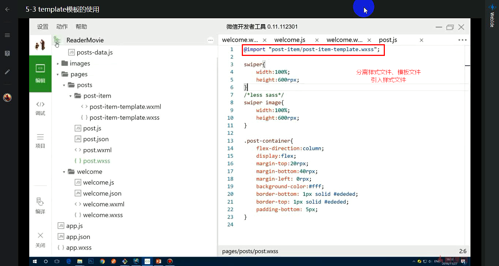This screenshot has height=266, width=499.
Task: Expand the images folder
Action: click(x=58, y=64)
